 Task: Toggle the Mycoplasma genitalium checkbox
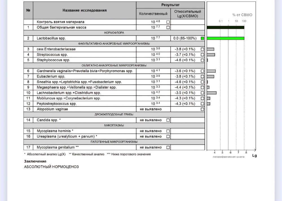coord(168,148)
